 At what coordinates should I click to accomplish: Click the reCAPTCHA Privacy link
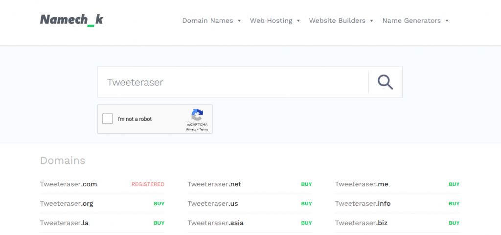point(191,129)
